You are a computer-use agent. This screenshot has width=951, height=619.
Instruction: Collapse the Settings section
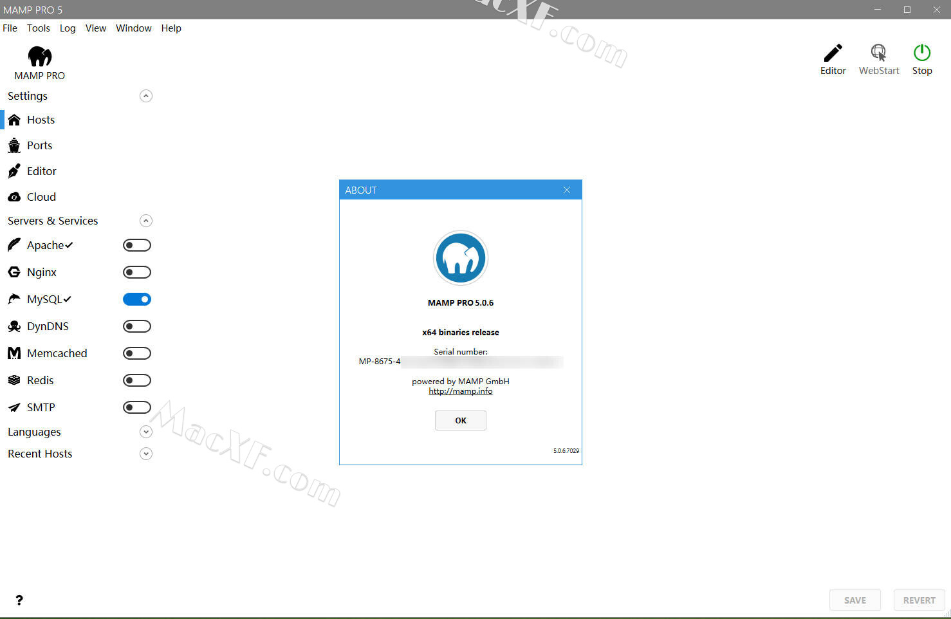tap(146, 96)
